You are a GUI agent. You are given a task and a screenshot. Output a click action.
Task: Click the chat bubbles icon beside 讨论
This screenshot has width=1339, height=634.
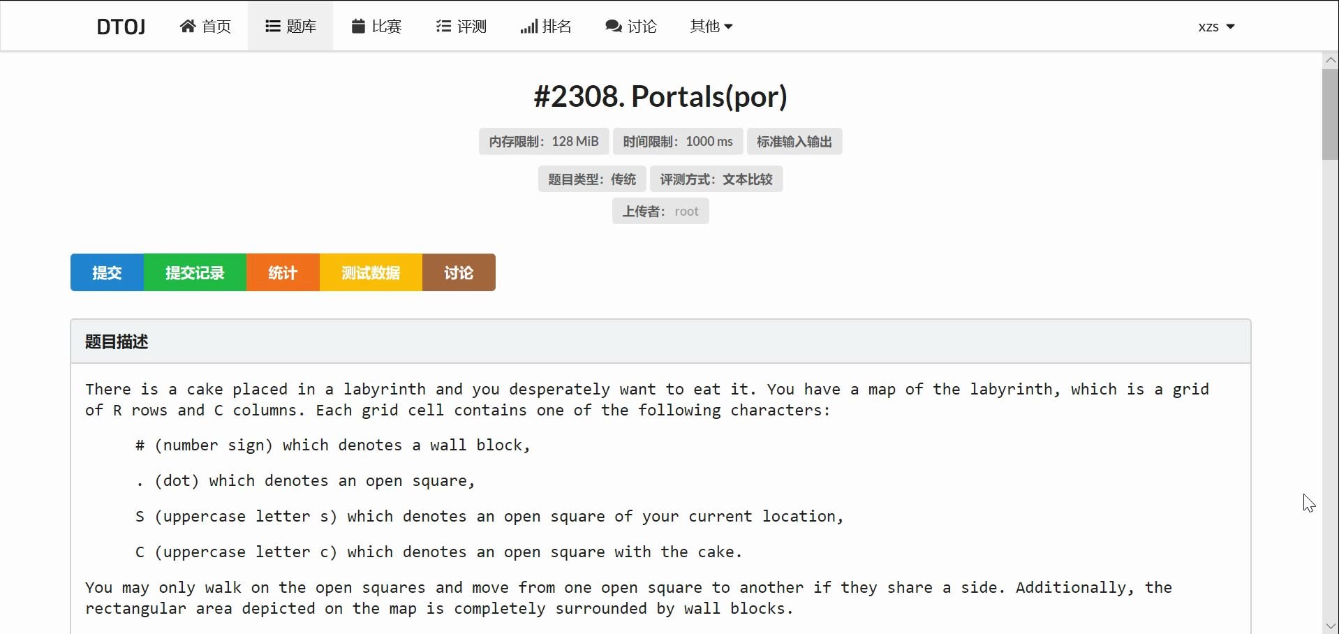pyautogui.click(x=614, y=27)
